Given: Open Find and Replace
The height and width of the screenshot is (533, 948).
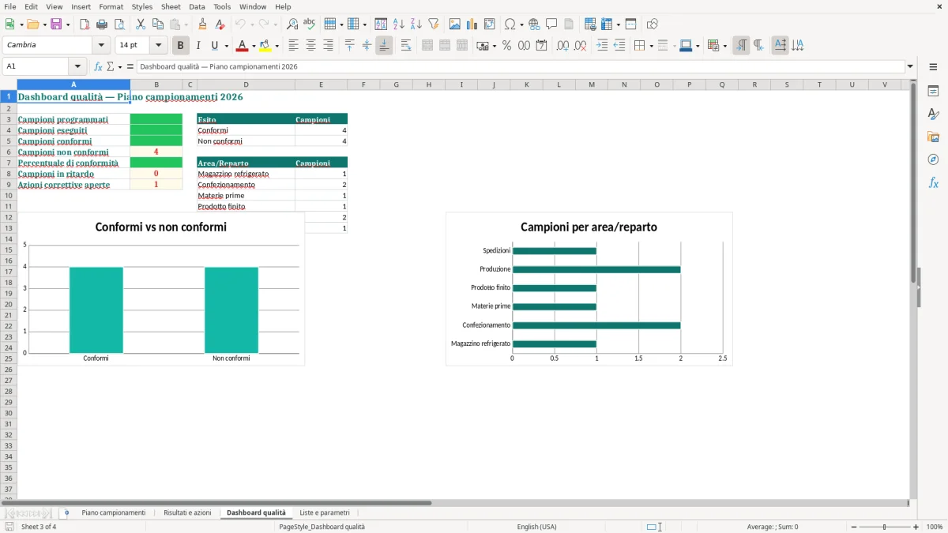Looking at the screenshot, I should [x=292, y=24].
